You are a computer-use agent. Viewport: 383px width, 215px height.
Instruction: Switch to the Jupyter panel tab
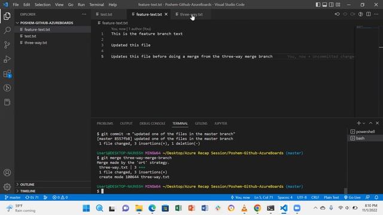point(221,124)
